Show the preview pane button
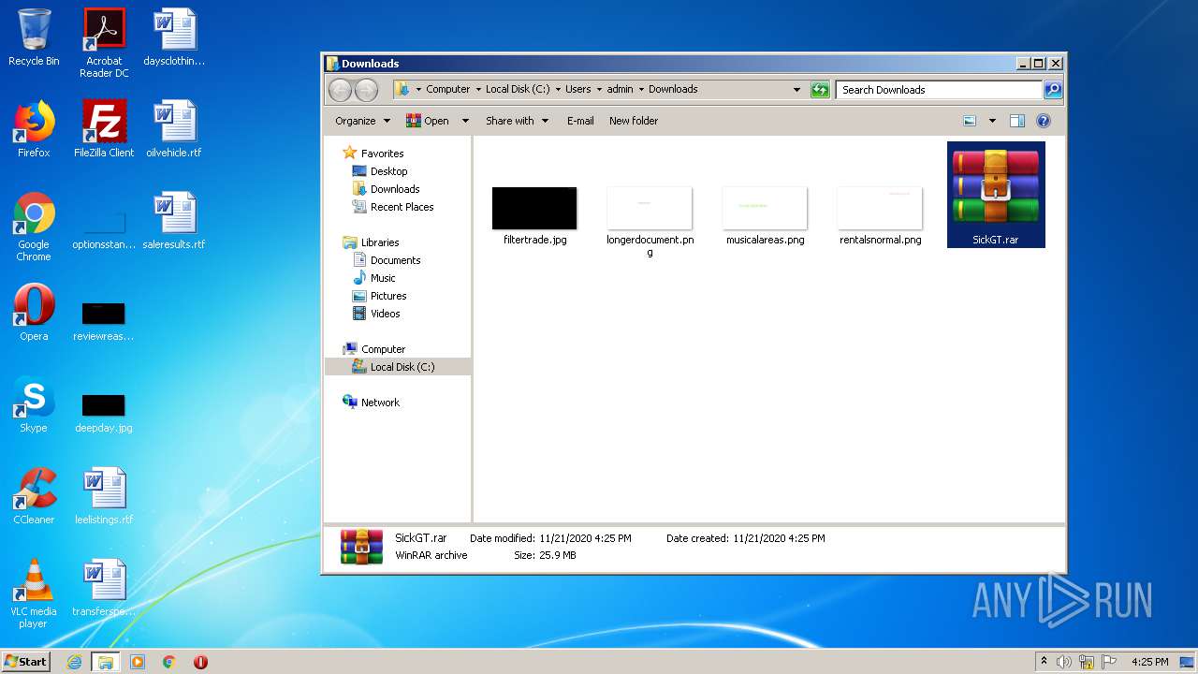 (x=1017, y=121)
